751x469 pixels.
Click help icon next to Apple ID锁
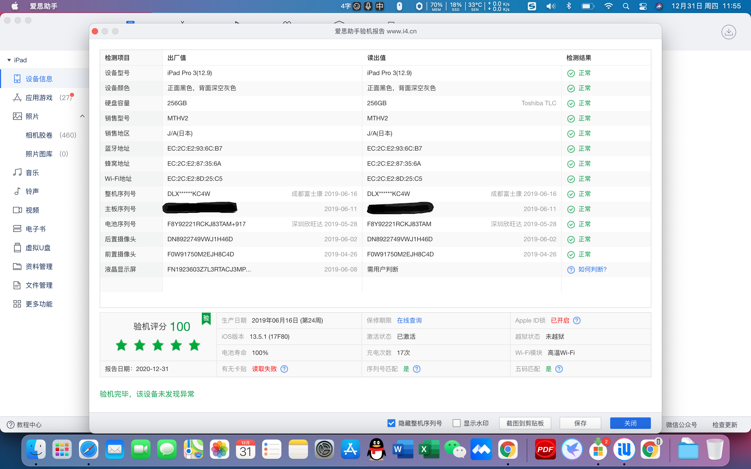click(x=577, y=320)
